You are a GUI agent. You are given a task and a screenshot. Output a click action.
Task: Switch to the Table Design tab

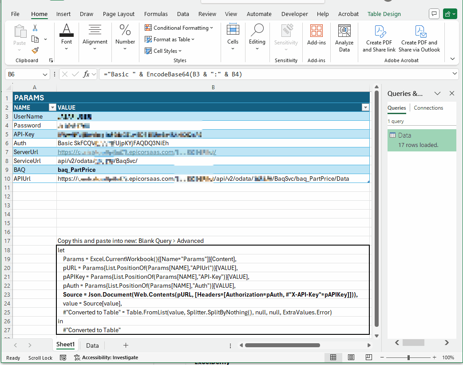384,14
